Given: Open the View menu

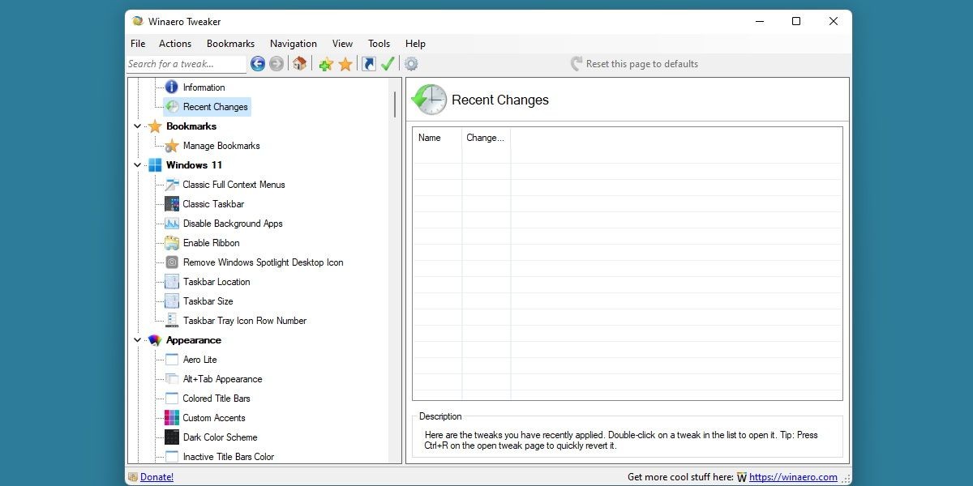Looking at the screenshot, I should (x=342, y=44).
